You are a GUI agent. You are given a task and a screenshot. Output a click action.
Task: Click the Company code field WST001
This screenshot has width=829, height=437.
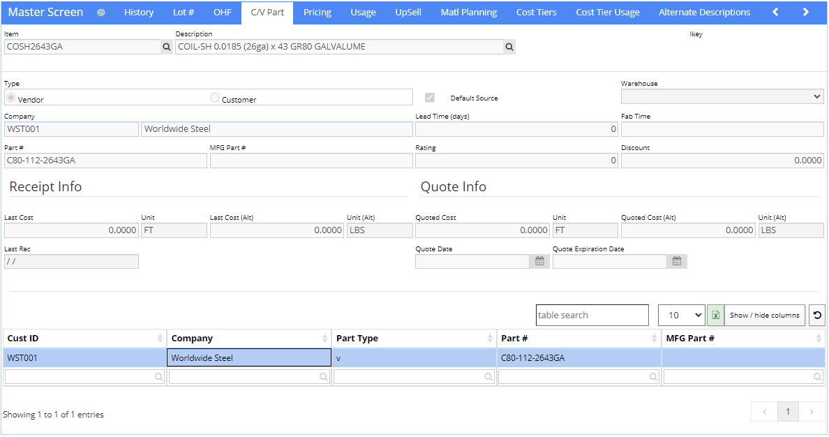click(x=71, y=129)
